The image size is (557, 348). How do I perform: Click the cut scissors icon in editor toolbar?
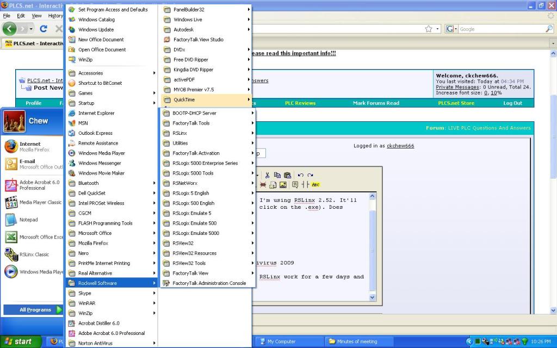[267, 175]
